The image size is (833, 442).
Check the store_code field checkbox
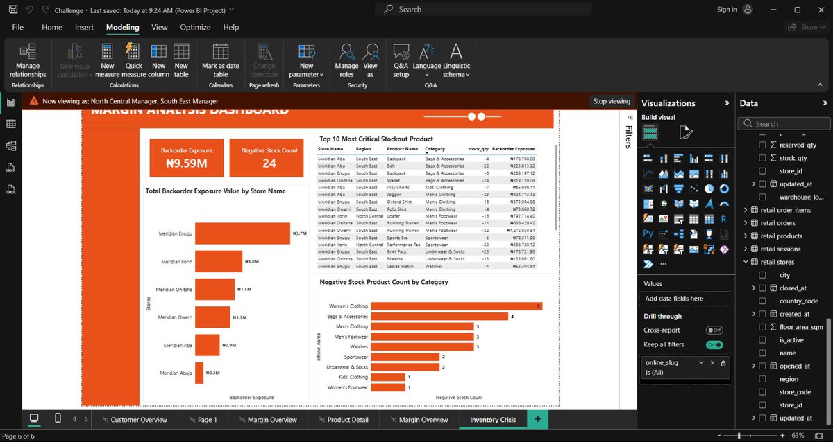tap(763, 392)
